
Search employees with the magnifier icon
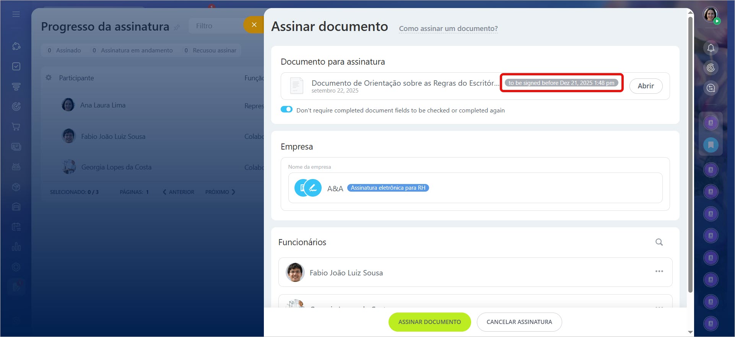[659, 242]
